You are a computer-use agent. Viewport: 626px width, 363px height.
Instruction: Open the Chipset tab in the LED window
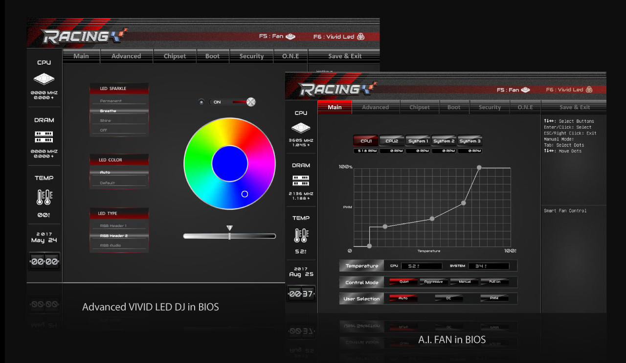tap(175, 56)
